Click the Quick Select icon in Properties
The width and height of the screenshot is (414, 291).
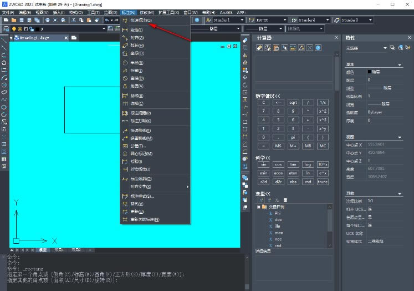point(408,48)
